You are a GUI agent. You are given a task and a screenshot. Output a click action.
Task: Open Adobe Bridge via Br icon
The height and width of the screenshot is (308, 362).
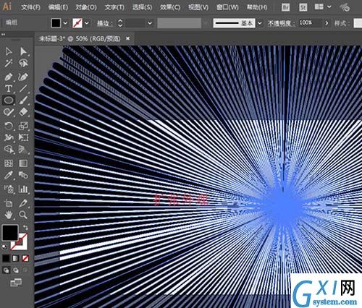click(x=286, y=7)
